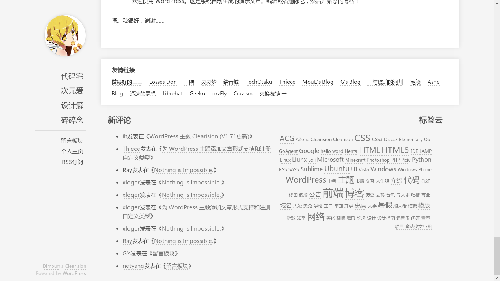500x281 pixels.
Task: Open the WordPress 主题 Clearision (V1.71更新) post
Action: tap(199, 136)
